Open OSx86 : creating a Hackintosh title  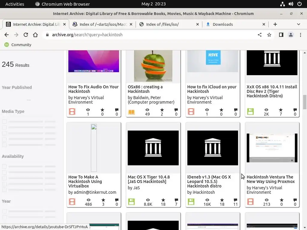point(145,89)
